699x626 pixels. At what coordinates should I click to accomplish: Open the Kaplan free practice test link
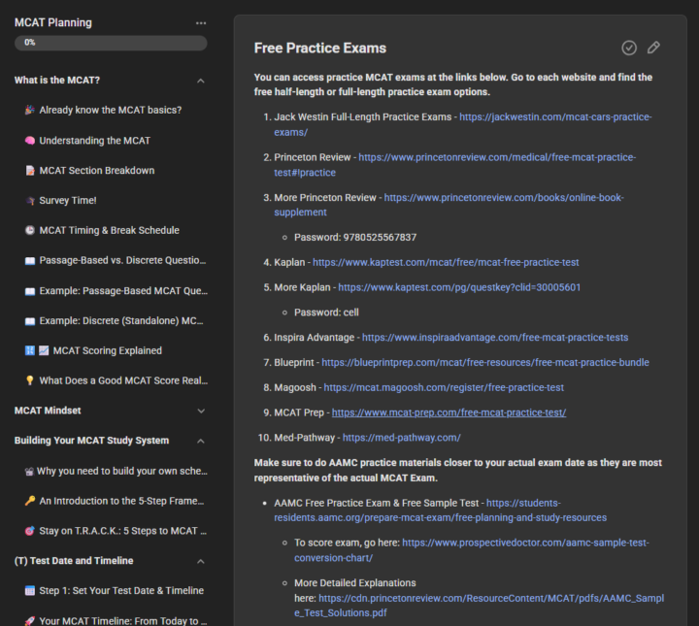pyautogui.click(x=446, y=262)
